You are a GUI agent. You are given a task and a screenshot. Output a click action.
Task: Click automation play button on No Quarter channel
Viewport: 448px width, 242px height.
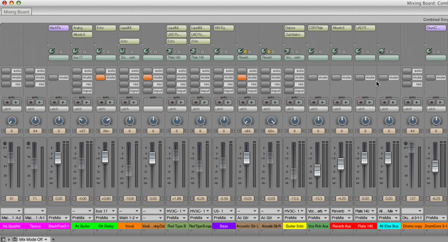(16, 102)
